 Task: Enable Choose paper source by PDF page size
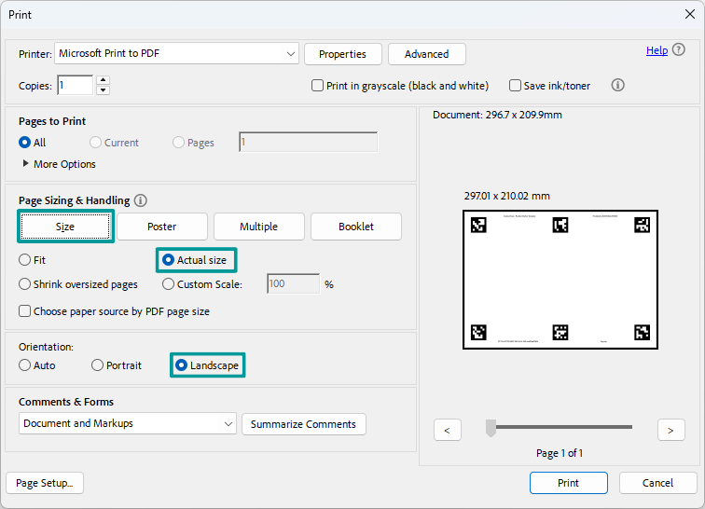click(25, 311)
